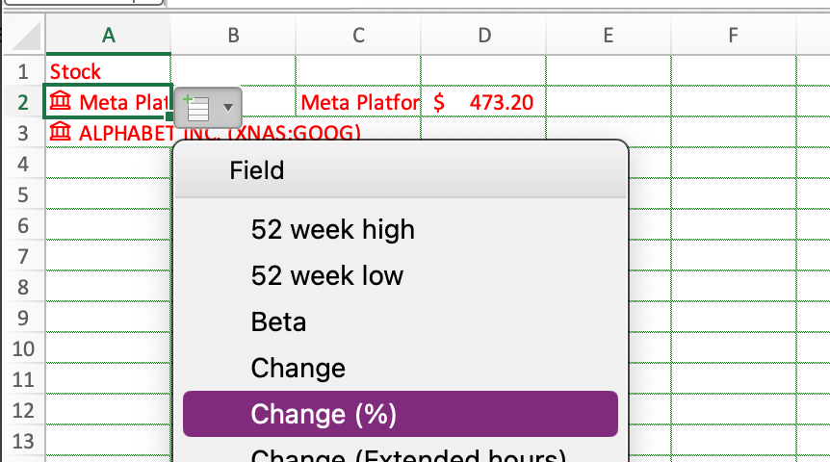Select column A header
This screenshot has height=462, width=830.
click(x=108, y=35)
